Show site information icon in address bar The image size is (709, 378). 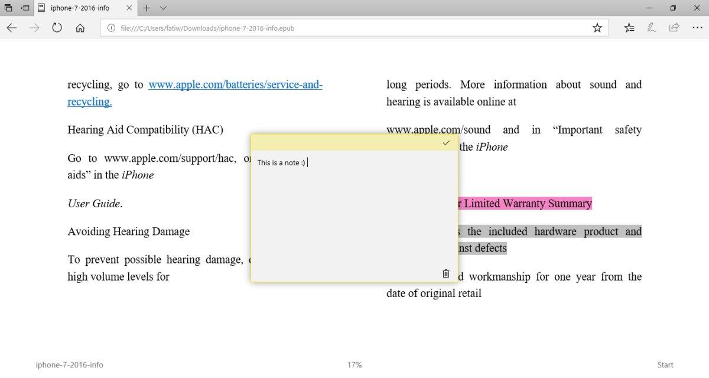[111, 28]
